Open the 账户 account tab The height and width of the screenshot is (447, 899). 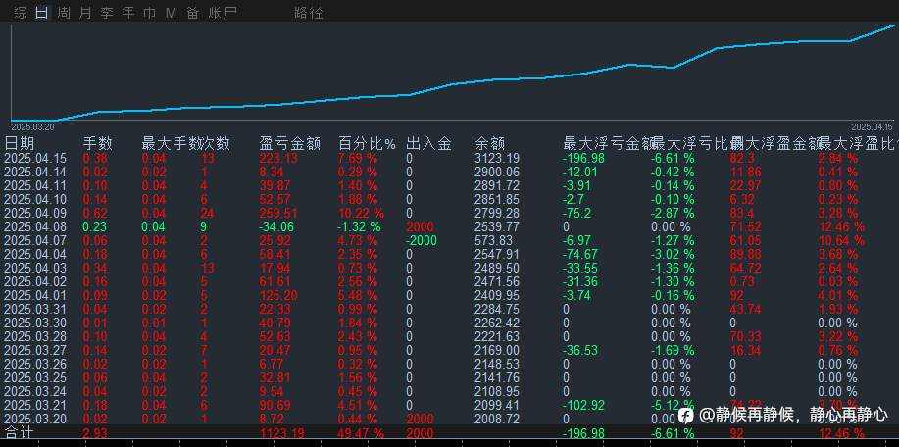[222, 13]
